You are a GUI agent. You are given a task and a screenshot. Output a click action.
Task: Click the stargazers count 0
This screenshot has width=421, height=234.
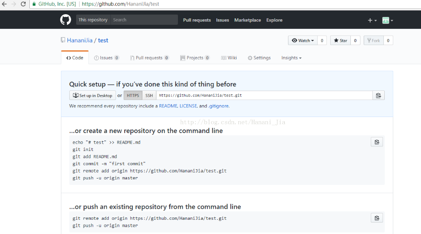pos(355,40)
